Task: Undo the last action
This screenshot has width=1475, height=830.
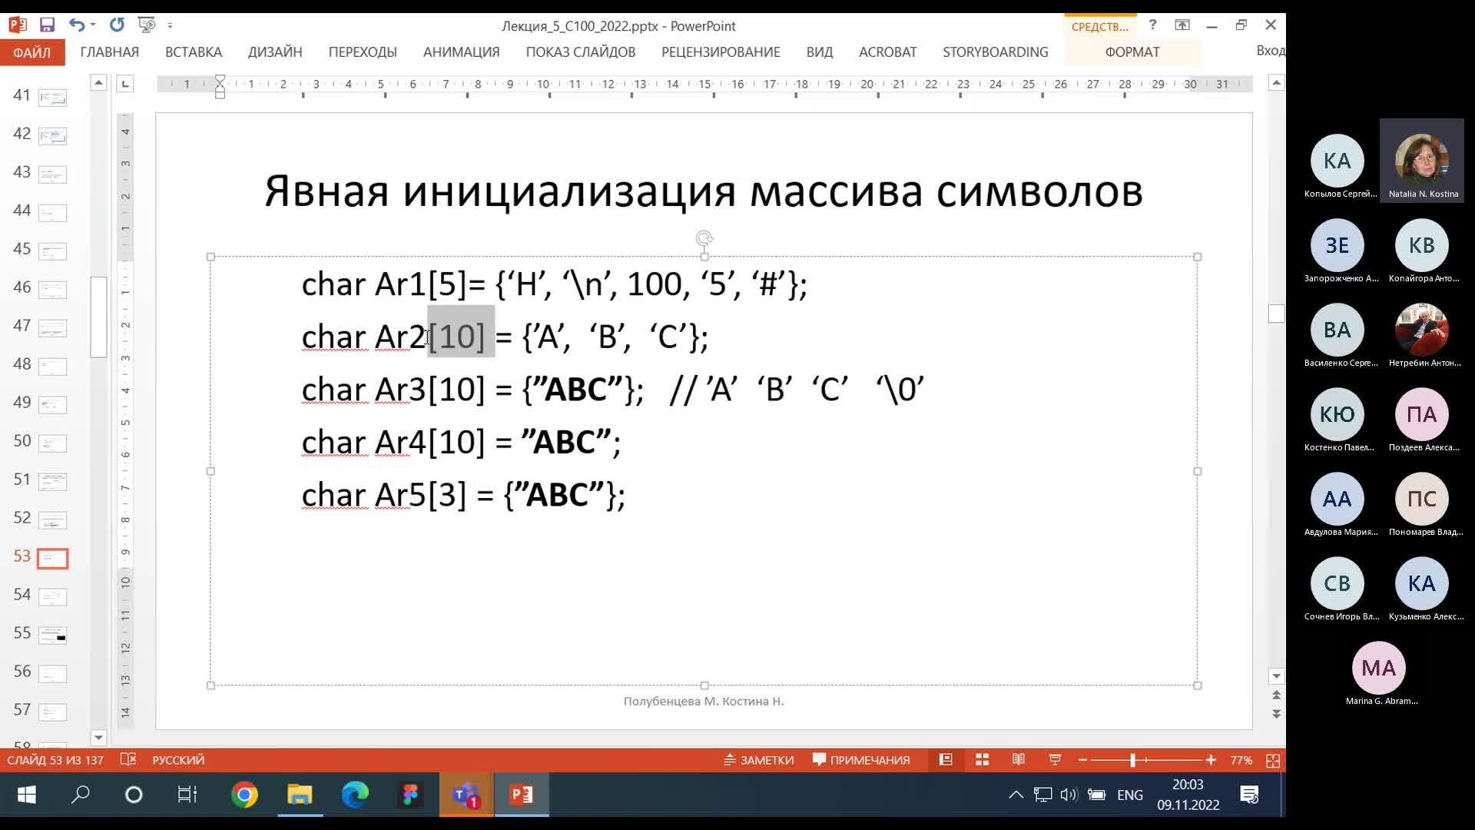Action: click(x=75, y=25)
